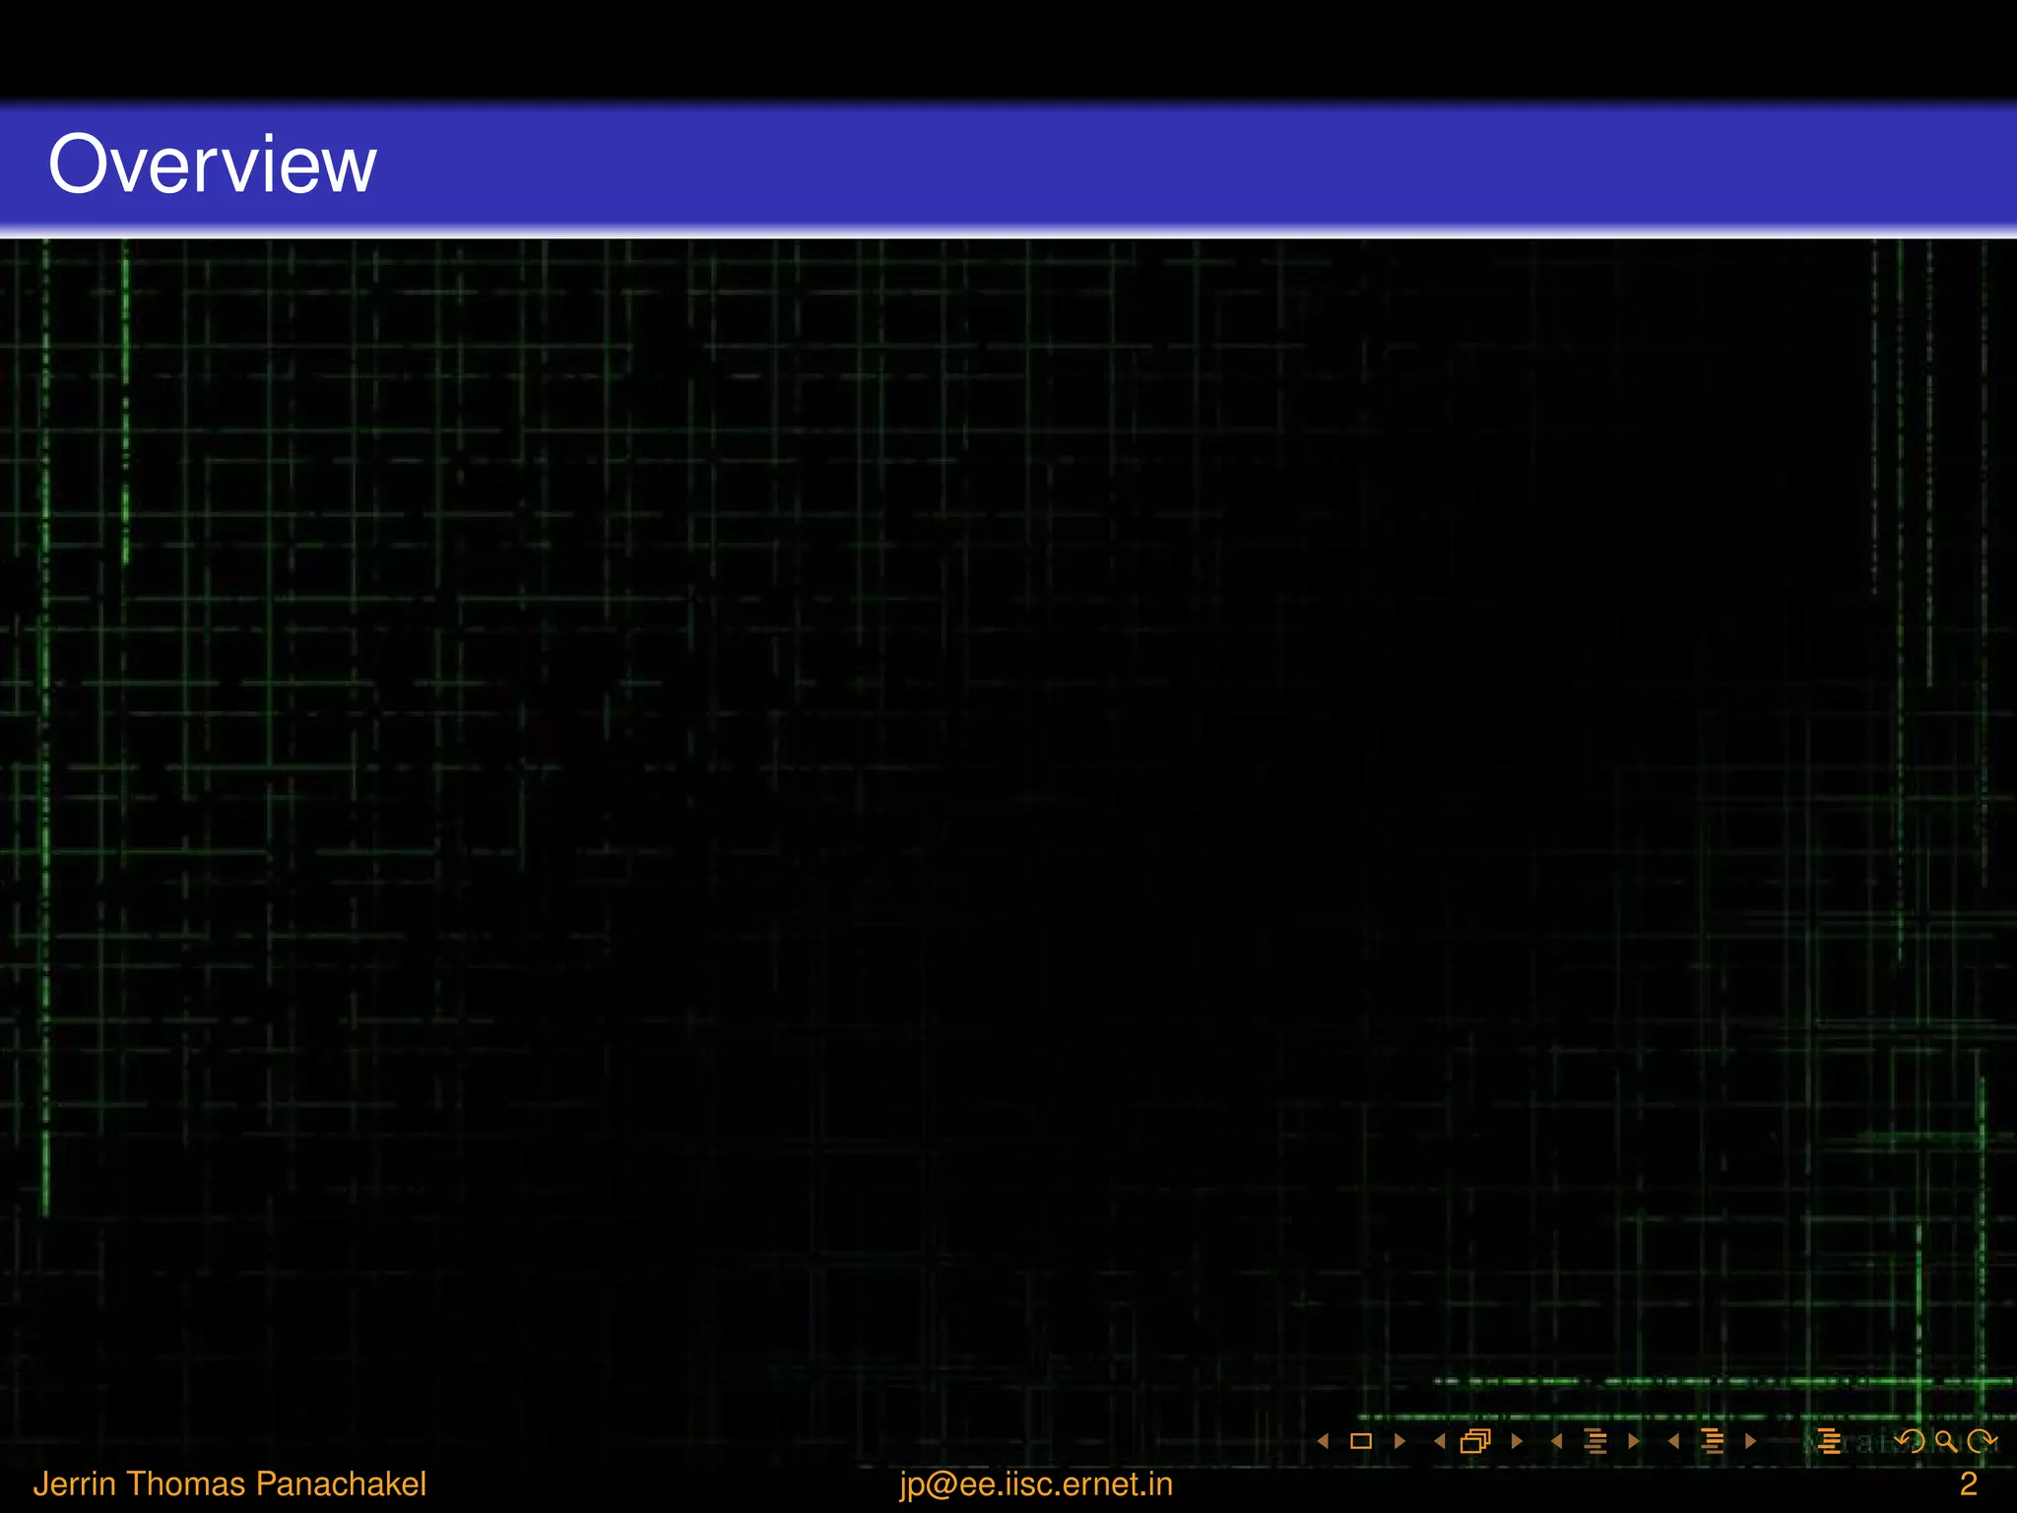Click the single-rectangle slide icon
Viewport: 2017px width, 1513px height.
point(1361,1441)
